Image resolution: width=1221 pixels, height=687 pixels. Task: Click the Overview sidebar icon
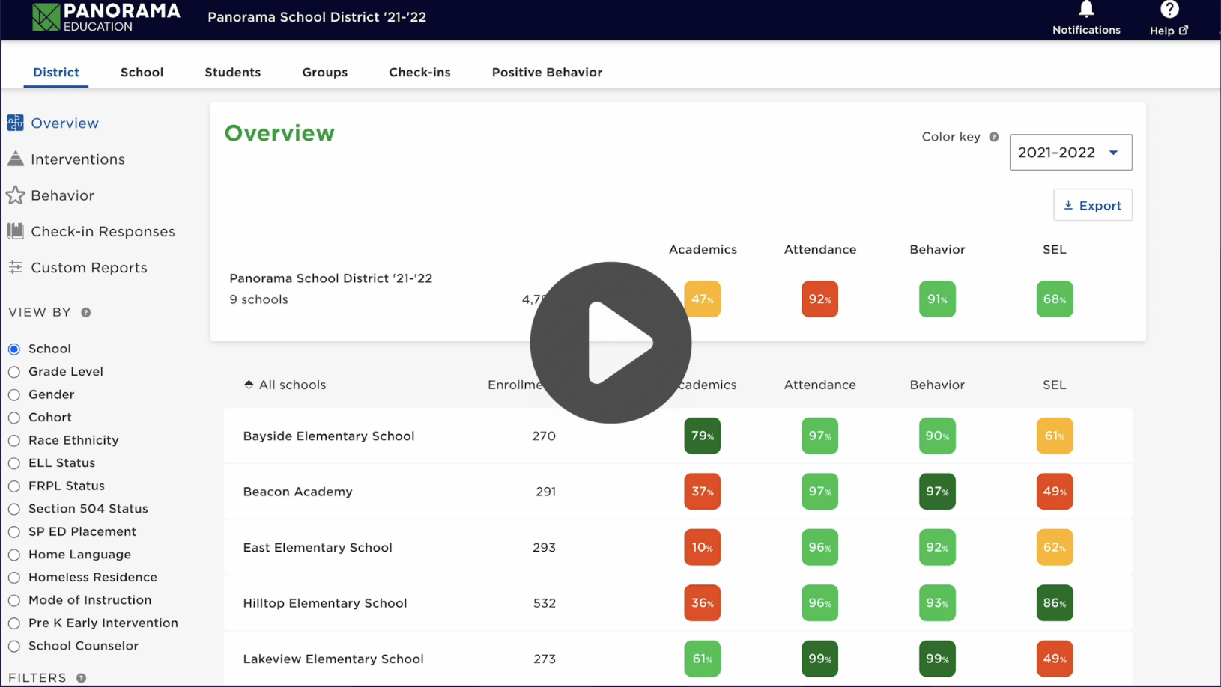point(15,123)
